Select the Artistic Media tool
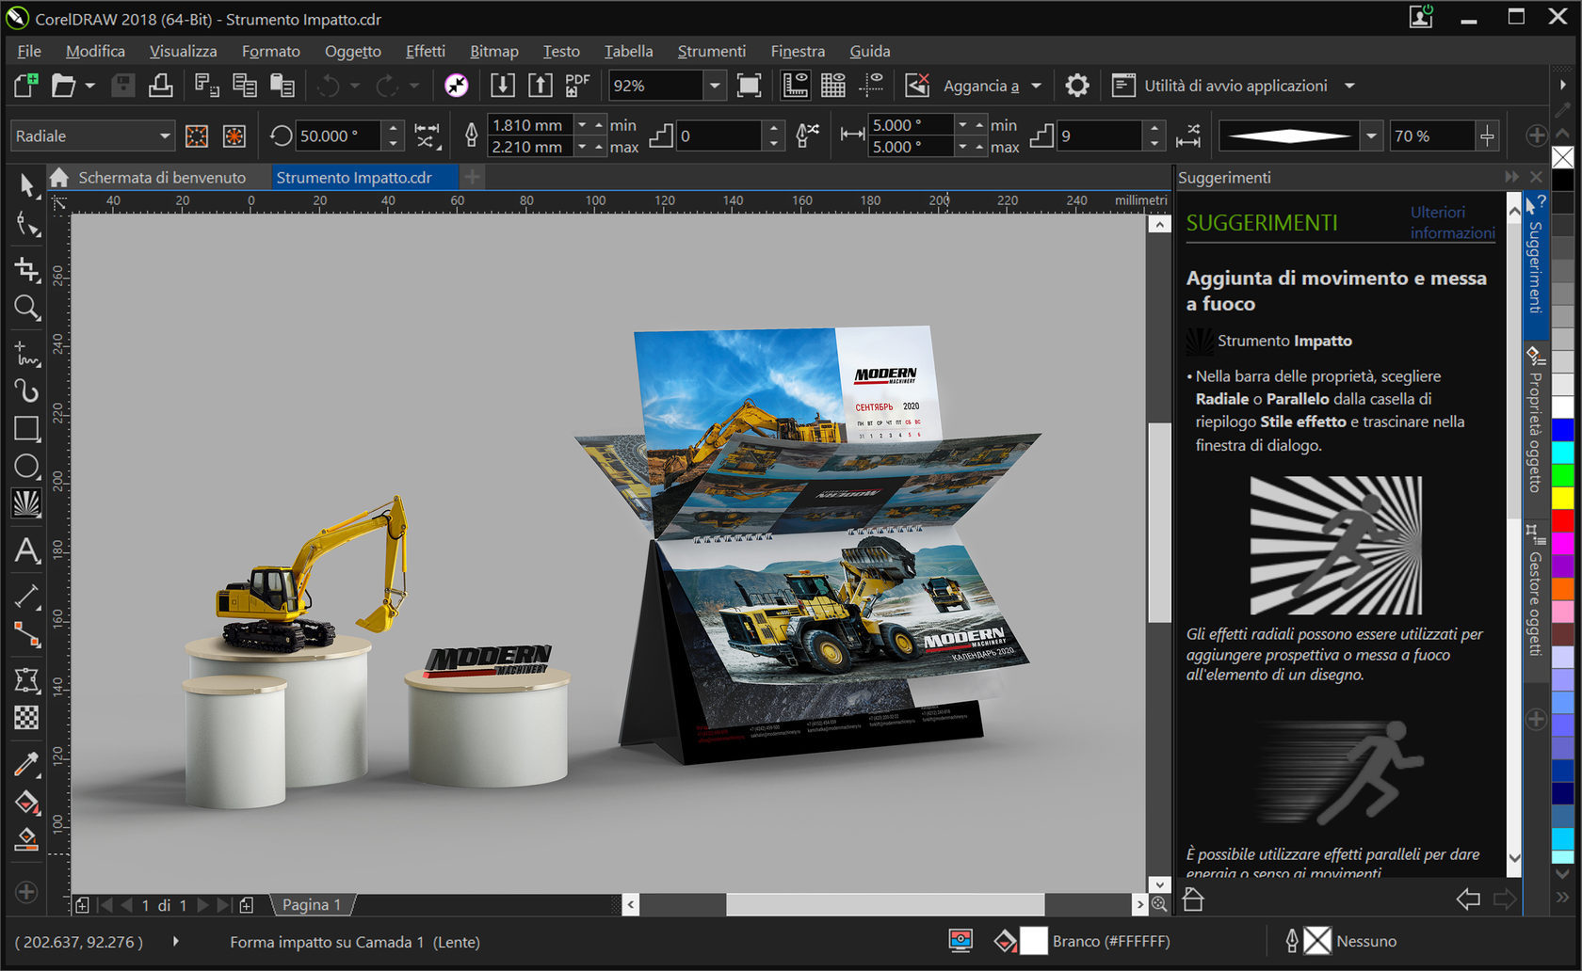1582x971 pixels. [27, 390]
